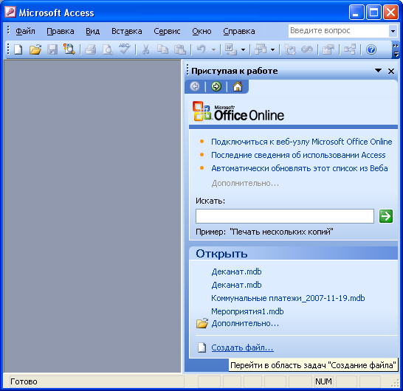This screenshot has width=403, height=391.
Task: Click Дополнительно link in Открыть section
Action: tap(245, 323)
